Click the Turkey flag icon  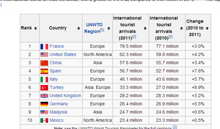coord(44,88)
